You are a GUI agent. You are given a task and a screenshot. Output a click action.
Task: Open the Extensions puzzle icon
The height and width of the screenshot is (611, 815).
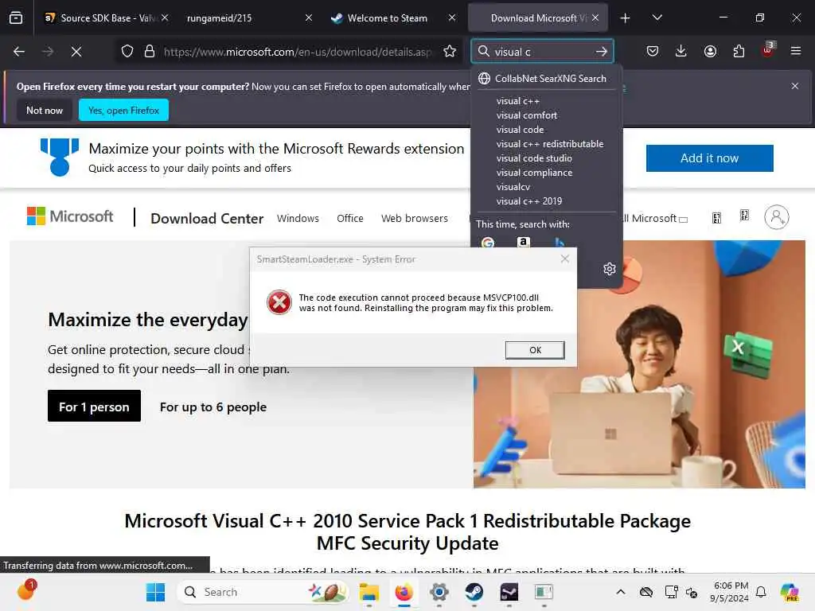click(739, 51)
